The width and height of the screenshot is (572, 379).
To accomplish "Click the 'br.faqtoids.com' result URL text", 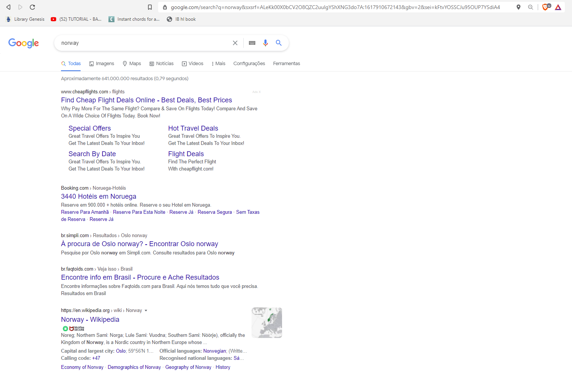I will coord(77,269).
